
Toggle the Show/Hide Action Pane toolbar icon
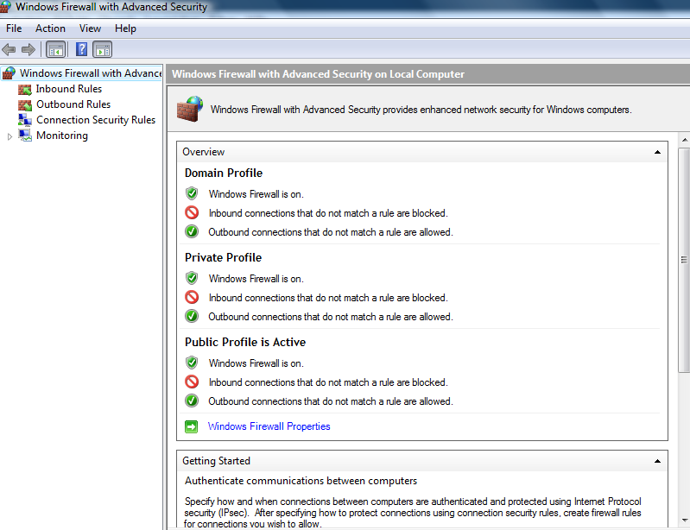click(103, 50)
